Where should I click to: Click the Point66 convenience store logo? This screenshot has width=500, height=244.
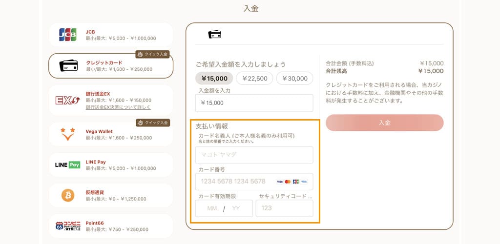tap(68, 226)
